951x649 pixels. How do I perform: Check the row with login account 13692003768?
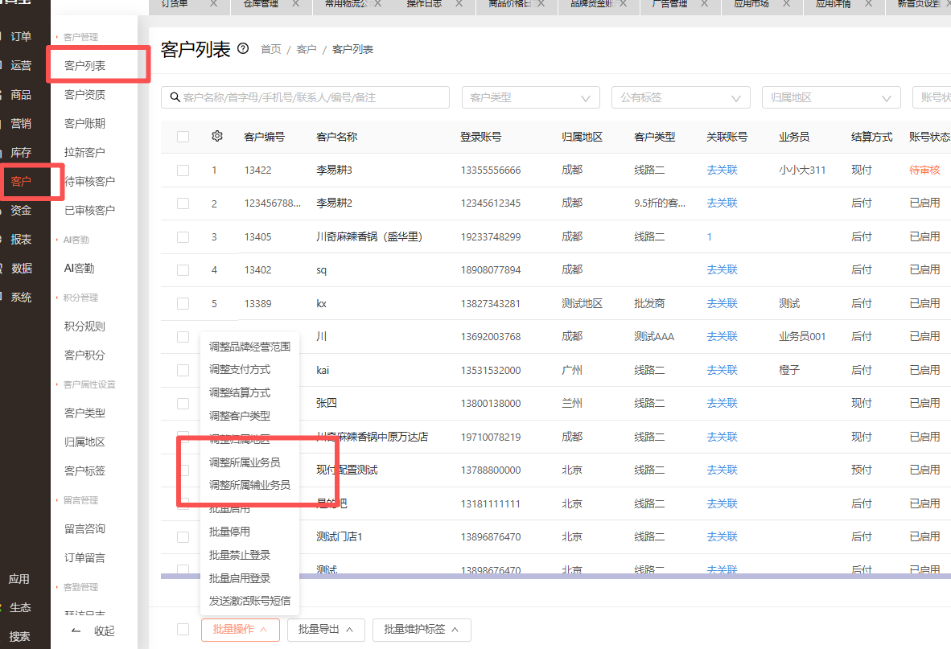click(183, 337)
